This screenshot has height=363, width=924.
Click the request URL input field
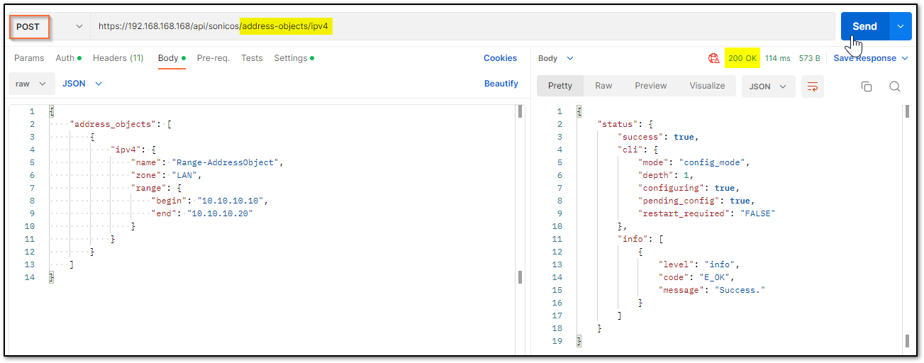[x=462, y=26]
